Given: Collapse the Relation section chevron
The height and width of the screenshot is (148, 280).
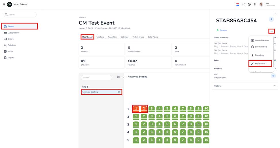Looking at the screenshot, I should (x=275, y=69).
